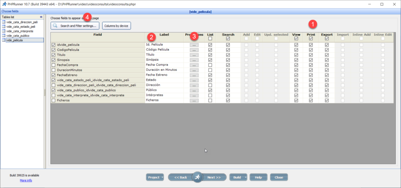Click the vide_pelicula table icon

[x=4, y=40]
